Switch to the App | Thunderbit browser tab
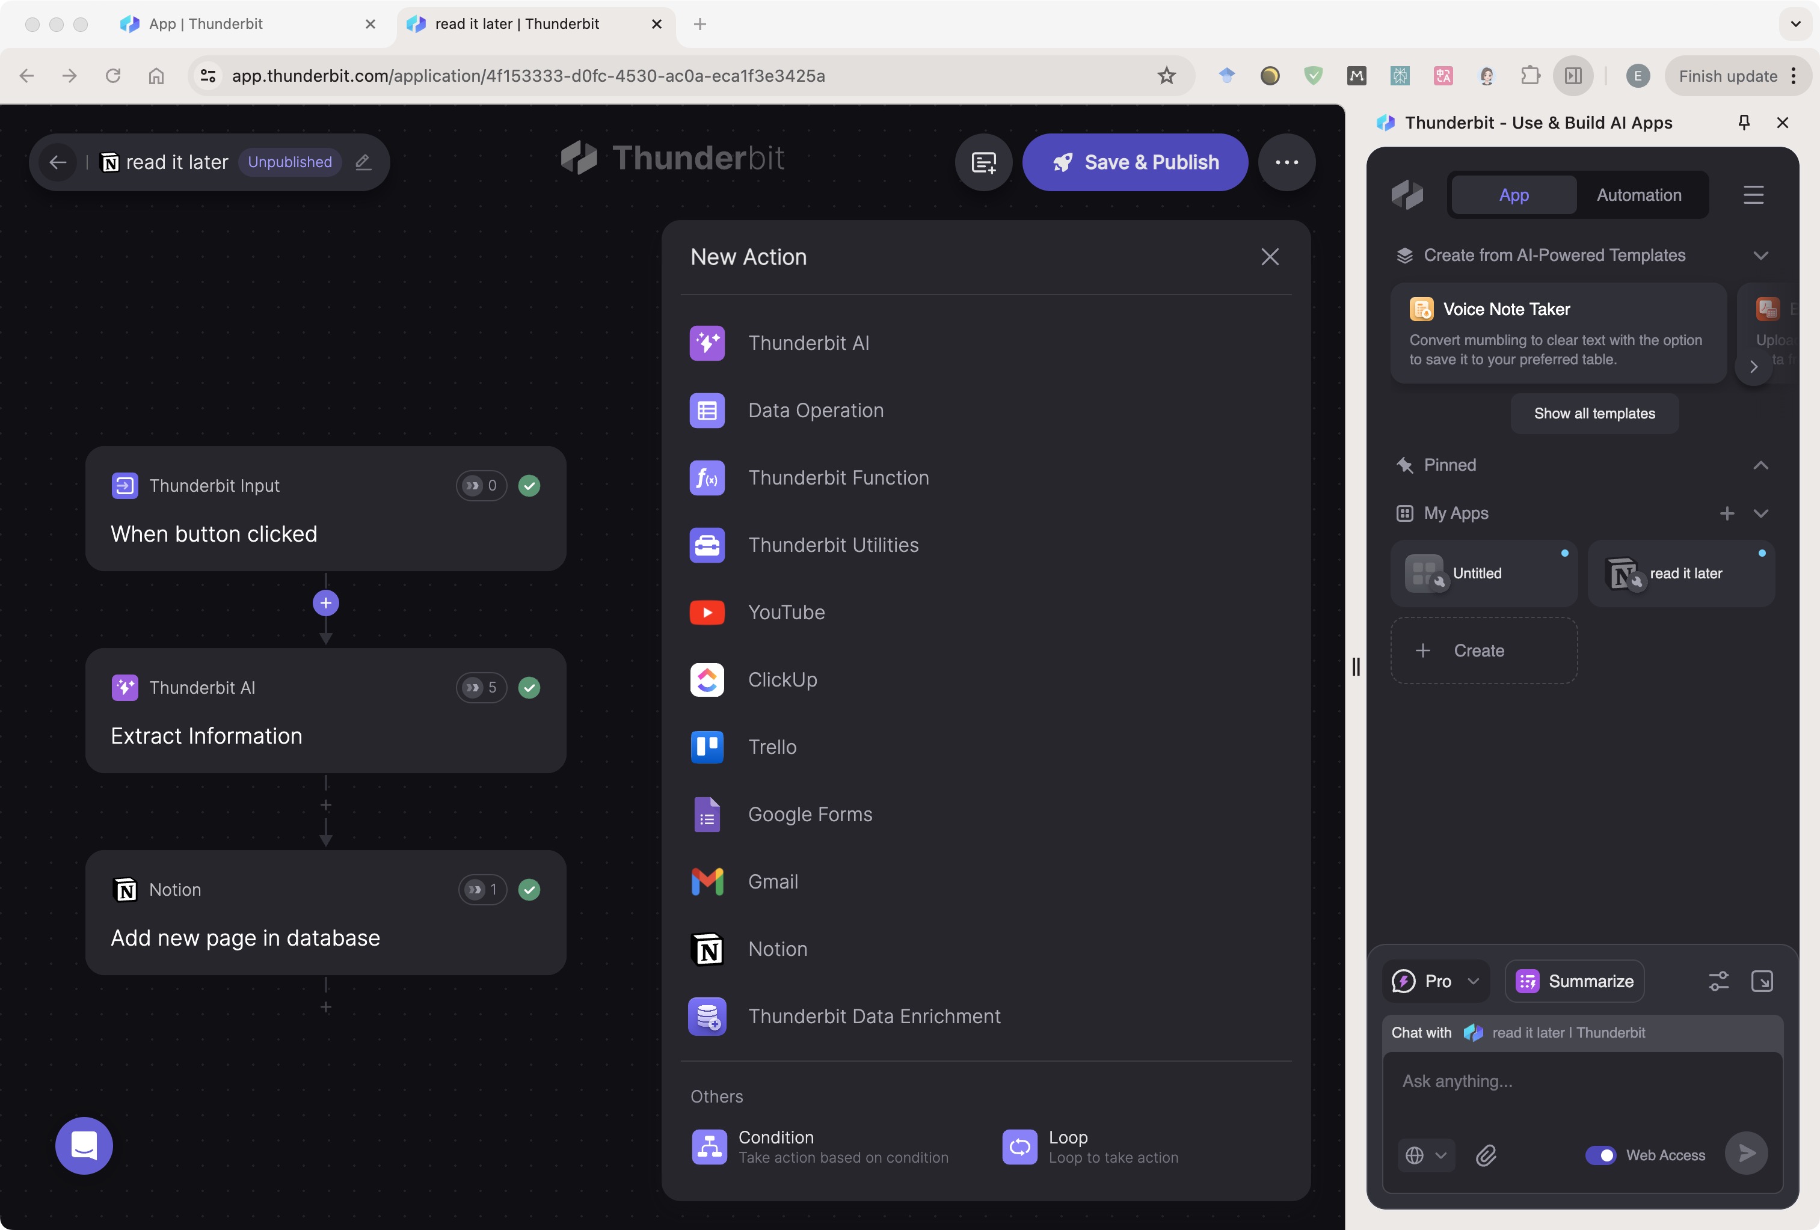Screen dimensions: 1820x1230 pyautogui.click(x=206, y=23)
